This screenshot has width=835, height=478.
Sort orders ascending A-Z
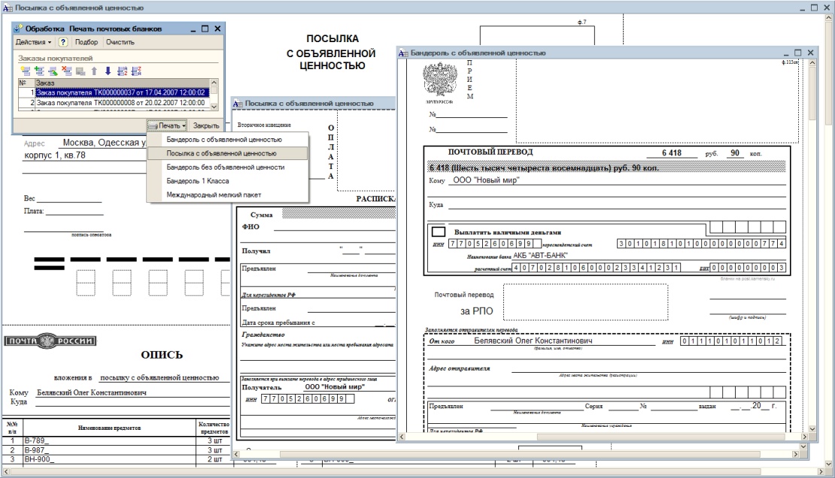pyautogui.click(x=122, y=71)
